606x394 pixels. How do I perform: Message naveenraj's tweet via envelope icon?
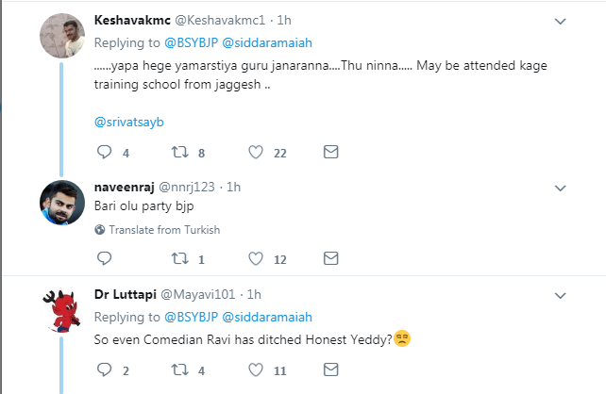330,259
